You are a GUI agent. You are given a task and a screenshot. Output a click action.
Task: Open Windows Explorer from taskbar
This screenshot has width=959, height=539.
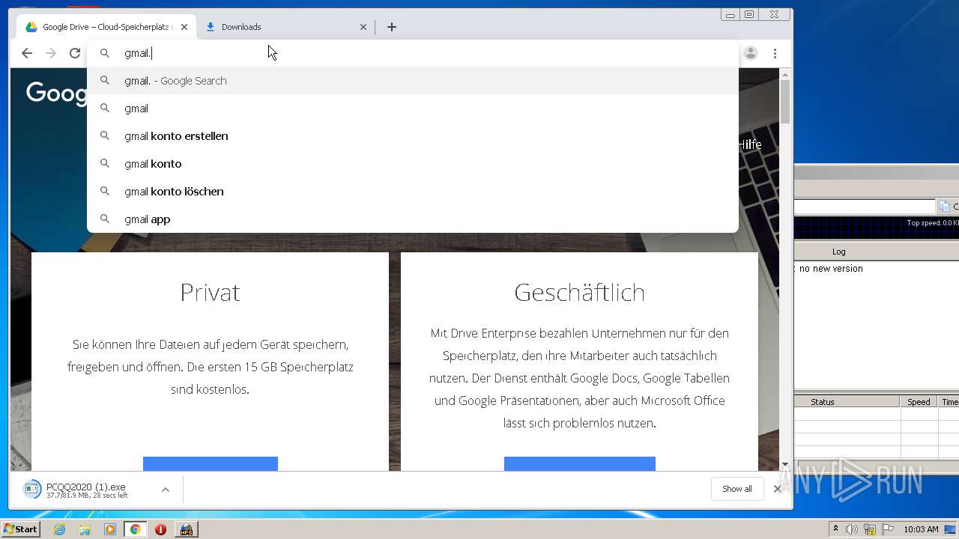click(85, 529)
